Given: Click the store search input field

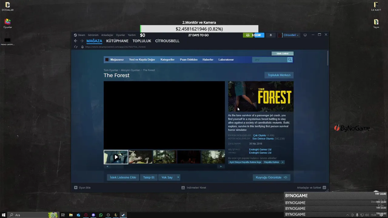Looking at the screenshot, I should [270, 60].
